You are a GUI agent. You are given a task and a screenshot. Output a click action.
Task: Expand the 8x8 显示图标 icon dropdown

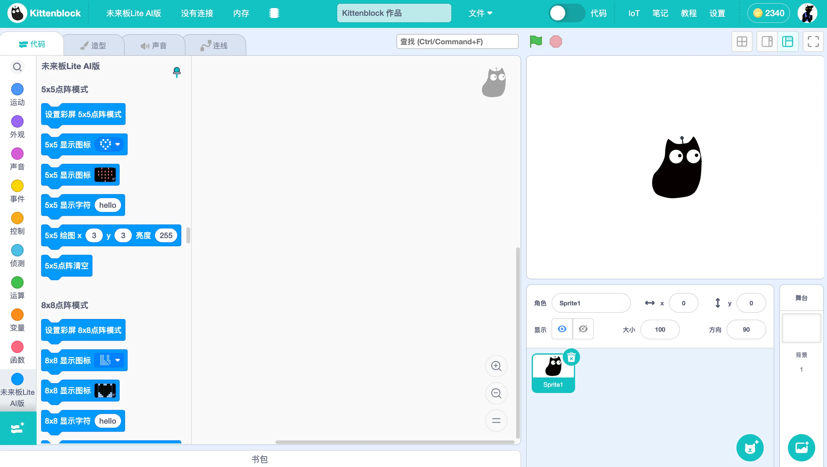118,360
